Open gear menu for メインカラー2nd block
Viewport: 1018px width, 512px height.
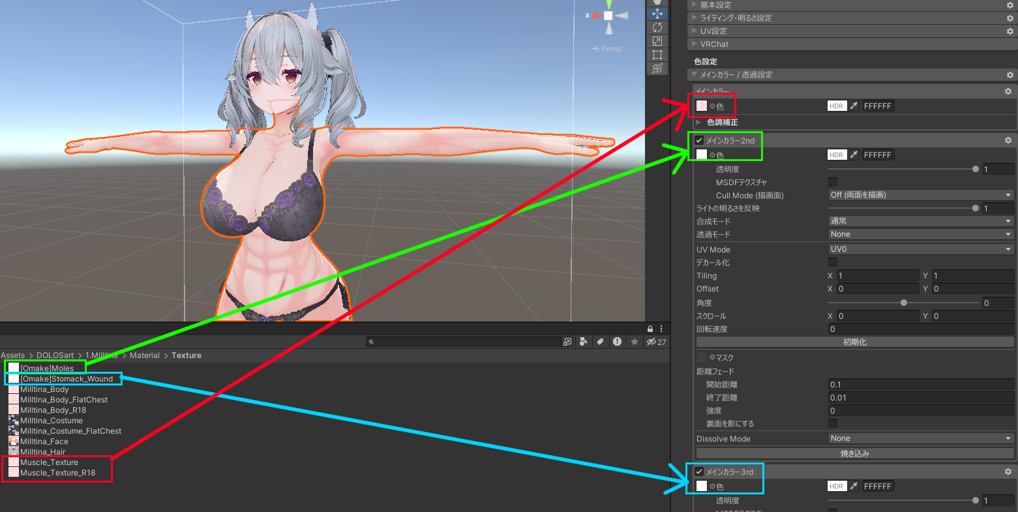(1008, 140)
